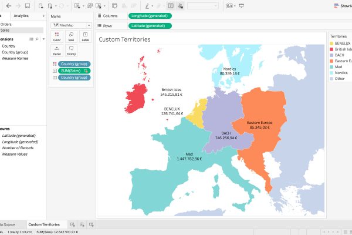Open the Color marks card
The image size is (352, 235).
click(56, 36)
